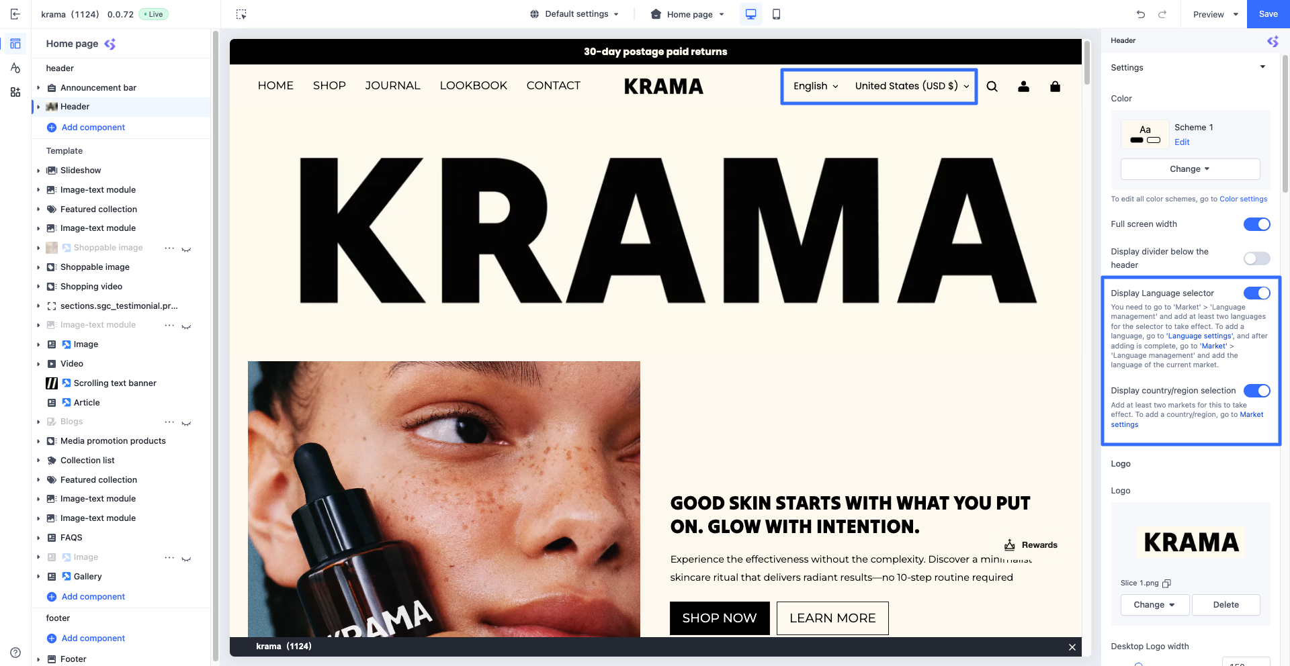This screenshot has width=1290, height=666.
Task: Open the Color settings link
Action: 1243,199
